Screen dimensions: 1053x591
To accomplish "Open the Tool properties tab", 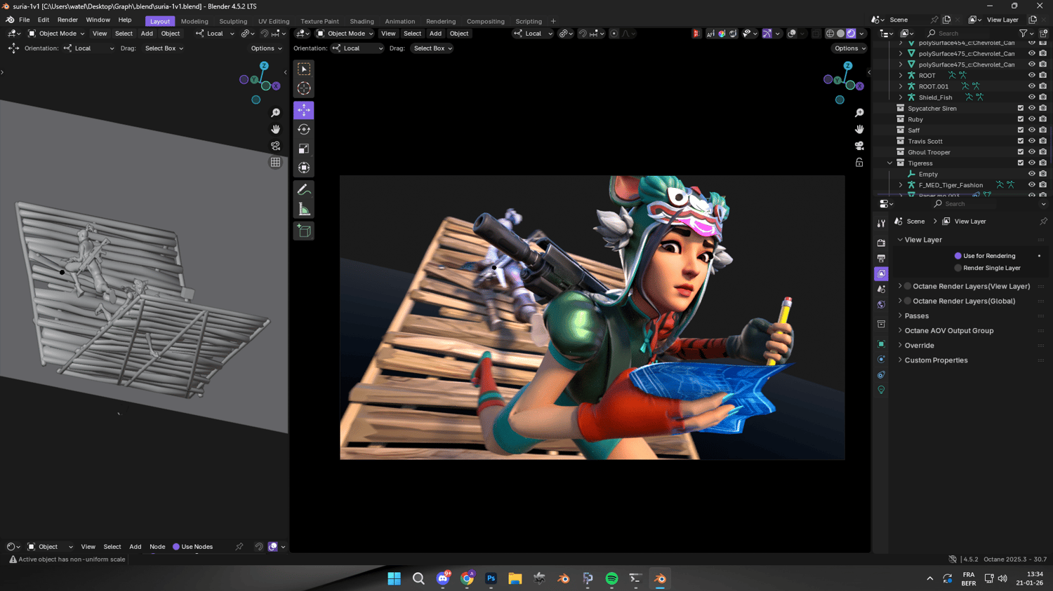I will pos(881,223).
